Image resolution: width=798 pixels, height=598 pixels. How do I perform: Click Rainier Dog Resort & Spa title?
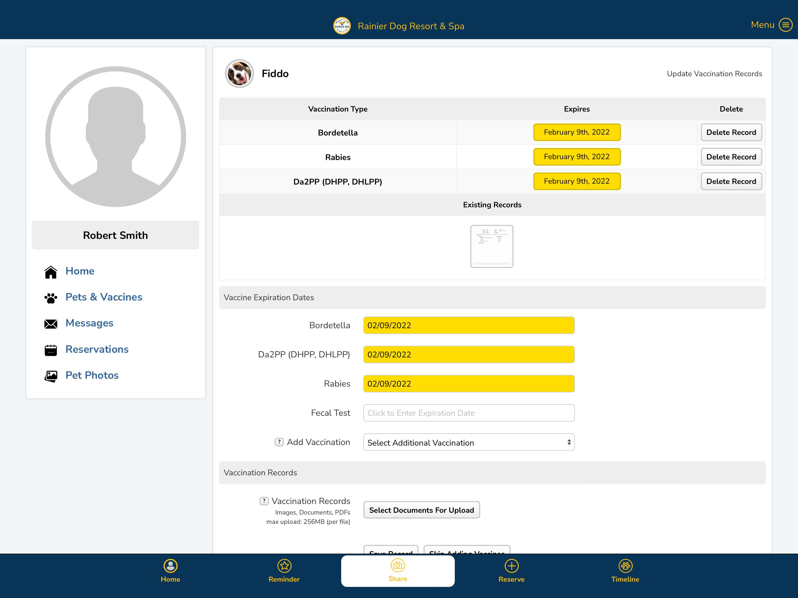click(411, 26)
